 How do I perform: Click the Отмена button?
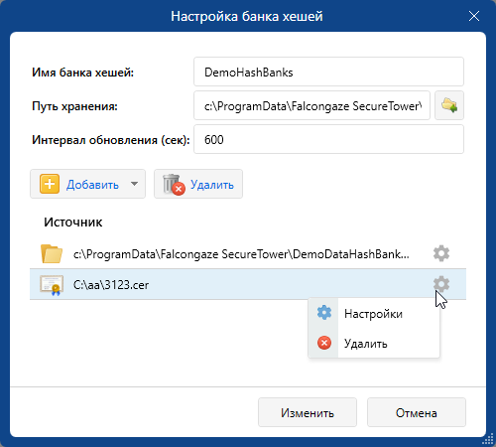click(x=417, y=412)
